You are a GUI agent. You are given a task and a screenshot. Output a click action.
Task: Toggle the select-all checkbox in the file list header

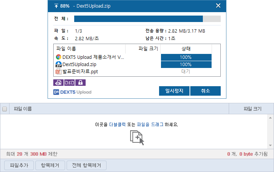5,109
